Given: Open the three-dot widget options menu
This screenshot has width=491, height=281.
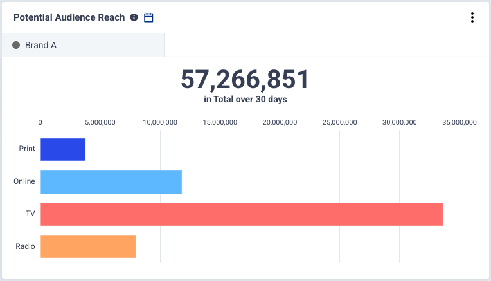Looking at the screenshot, I should point(472,17).
